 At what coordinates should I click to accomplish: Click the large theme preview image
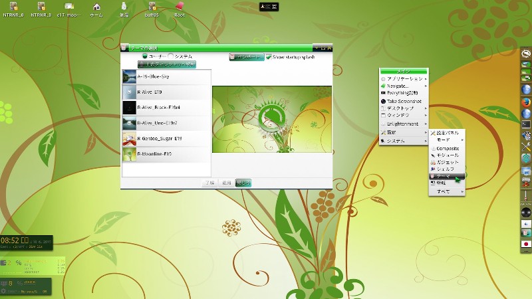pyautogui.click(x=272, y=119)
